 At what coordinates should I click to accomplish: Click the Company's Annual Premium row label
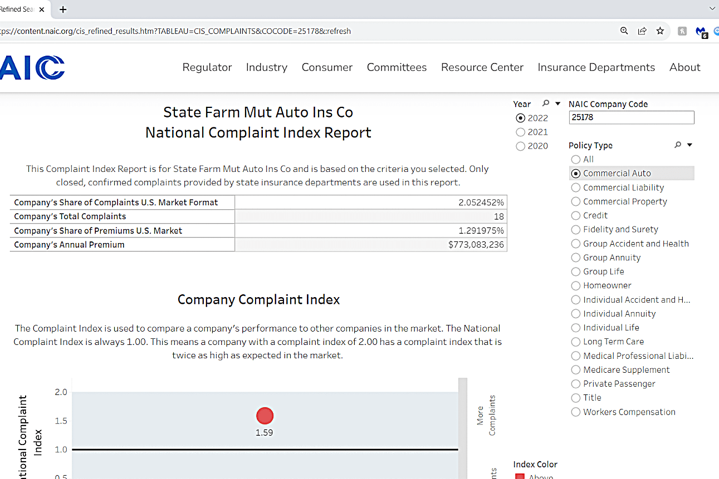click(x=69, y=244)
